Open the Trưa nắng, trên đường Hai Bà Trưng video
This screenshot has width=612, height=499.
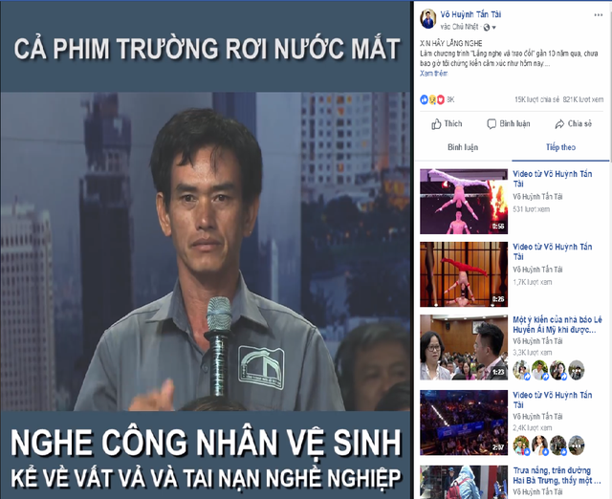[557, 475]
